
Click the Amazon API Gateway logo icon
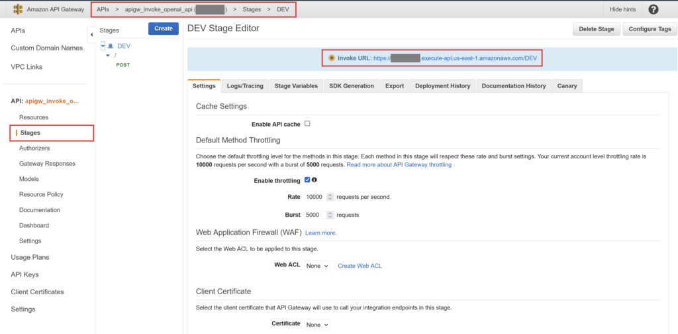click(18, 9)
